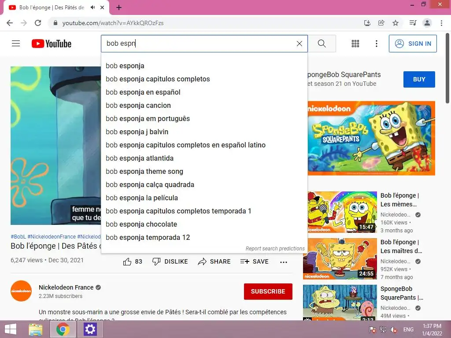Open the 15:47 "Les mèmes" video thumbnail
This screenshot has width=451, height=338.
click(x=342, y=212)
